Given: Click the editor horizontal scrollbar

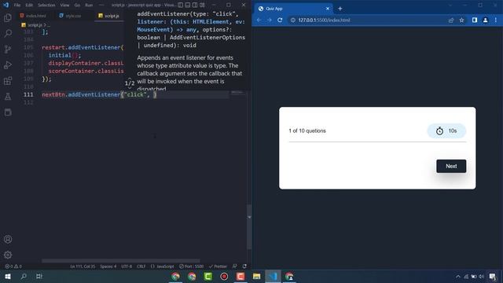Looking at the screenshot, I should pos(120,261).
